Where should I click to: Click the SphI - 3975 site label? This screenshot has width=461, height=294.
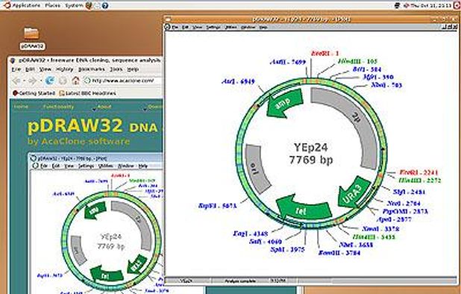pos(287,250)
